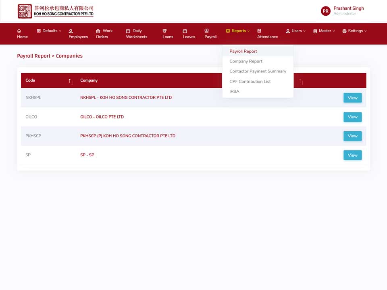The image size is (387, 290).
Task: Open Payroll navigation item
Action: coord(210,34)
